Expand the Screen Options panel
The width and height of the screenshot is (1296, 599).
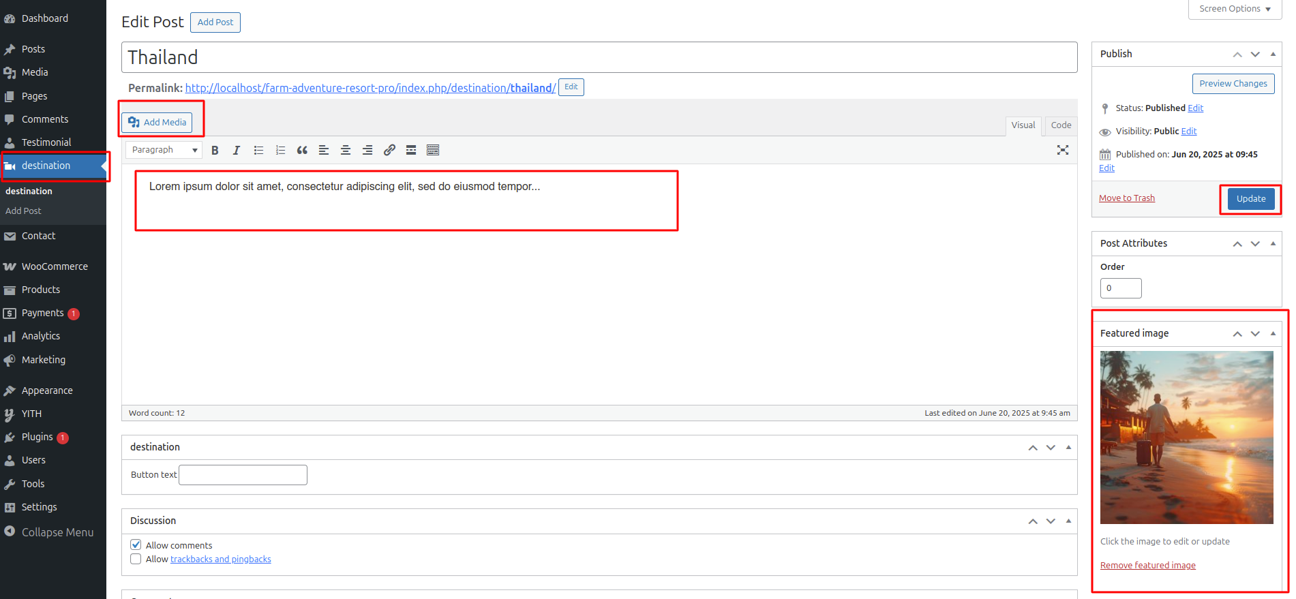[x=1235, y=9]
